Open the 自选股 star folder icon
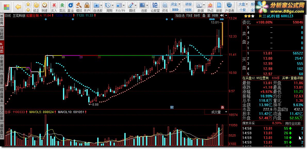This screenshot has height=149, width=307. pos(96,5)
